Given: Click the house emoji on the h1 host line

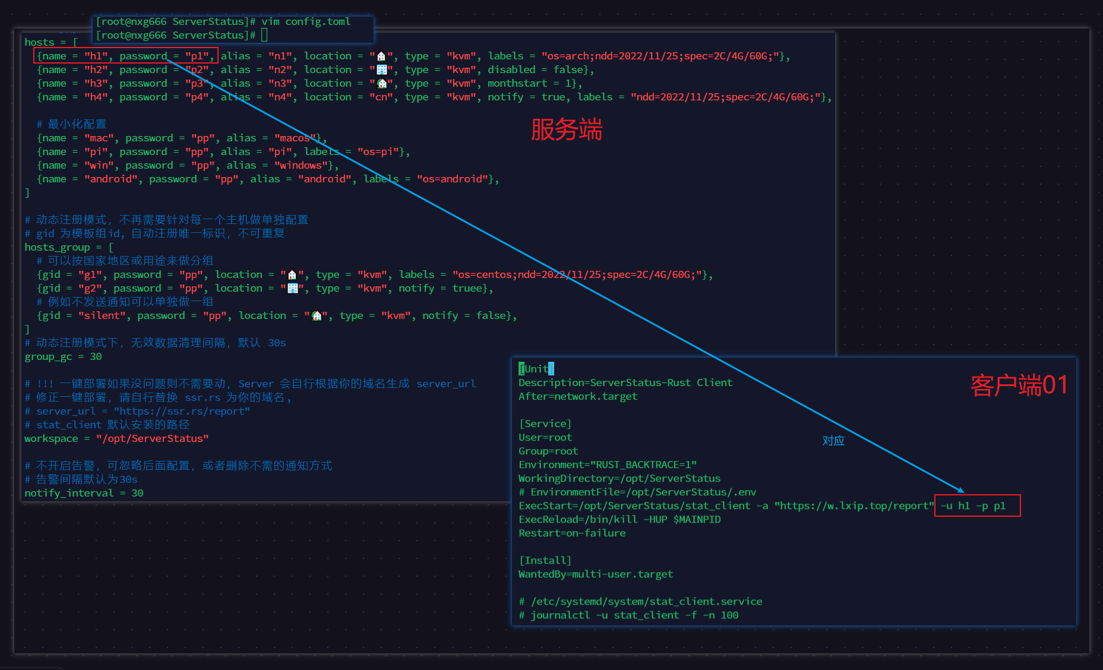Looking at the screenshot, I should 381,56.
